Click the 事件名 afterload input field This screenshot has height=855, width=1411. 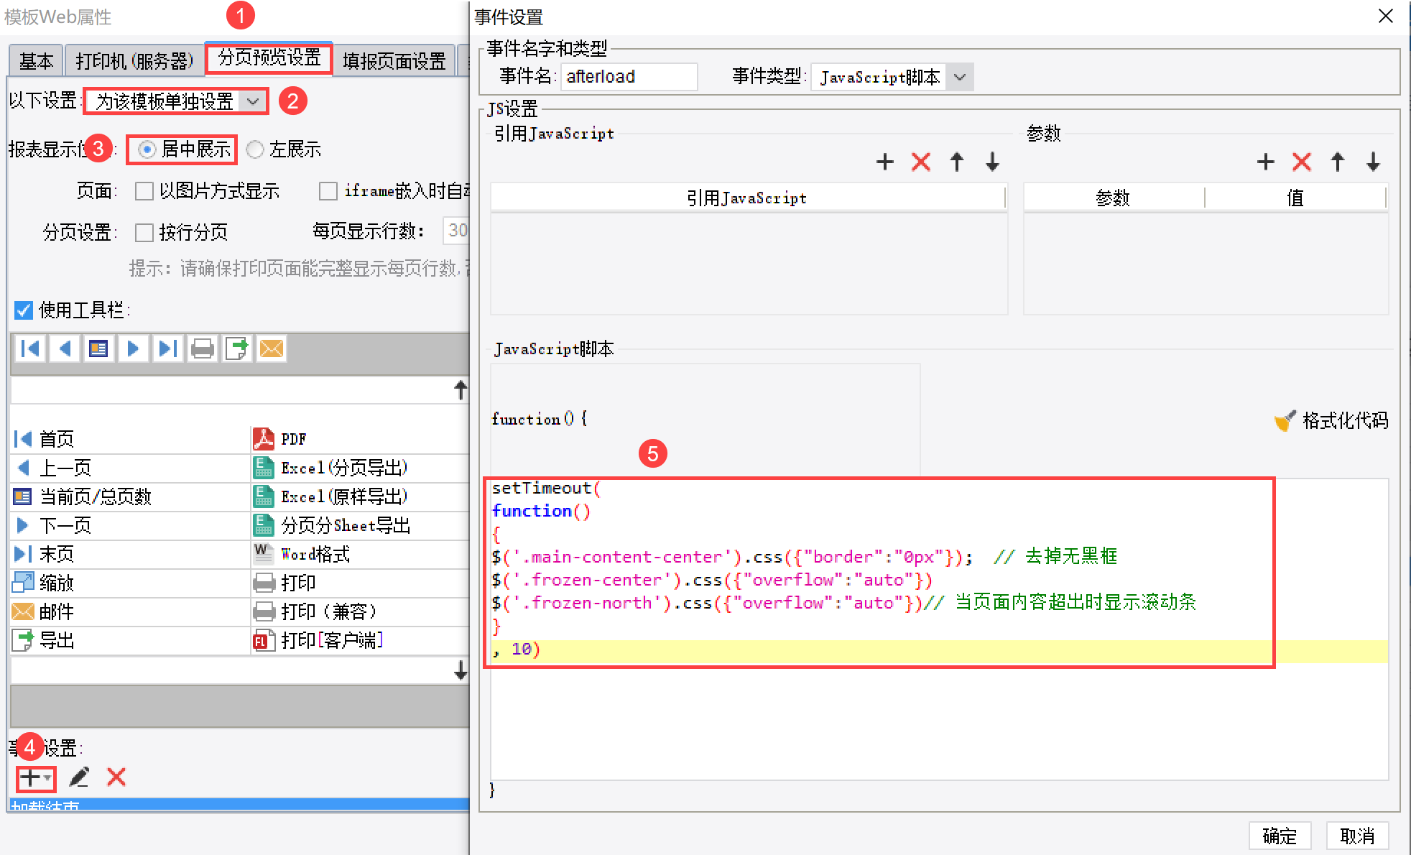(x=629, y=77)
